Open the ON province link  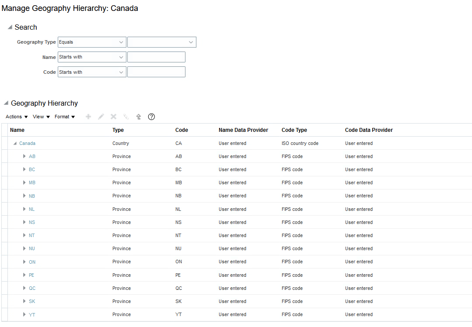click(x=32, y=262)
